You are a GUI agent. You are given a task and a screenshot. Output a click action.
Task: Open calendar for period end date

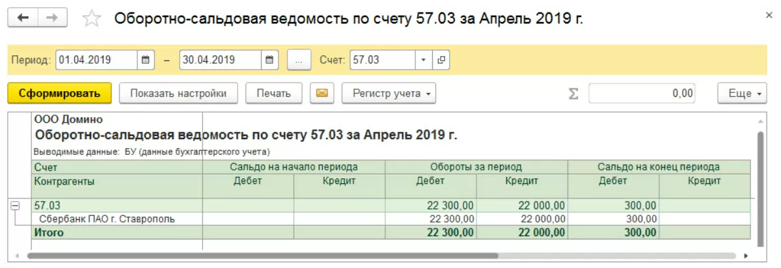pyautogui.click(x=269, y=60)
